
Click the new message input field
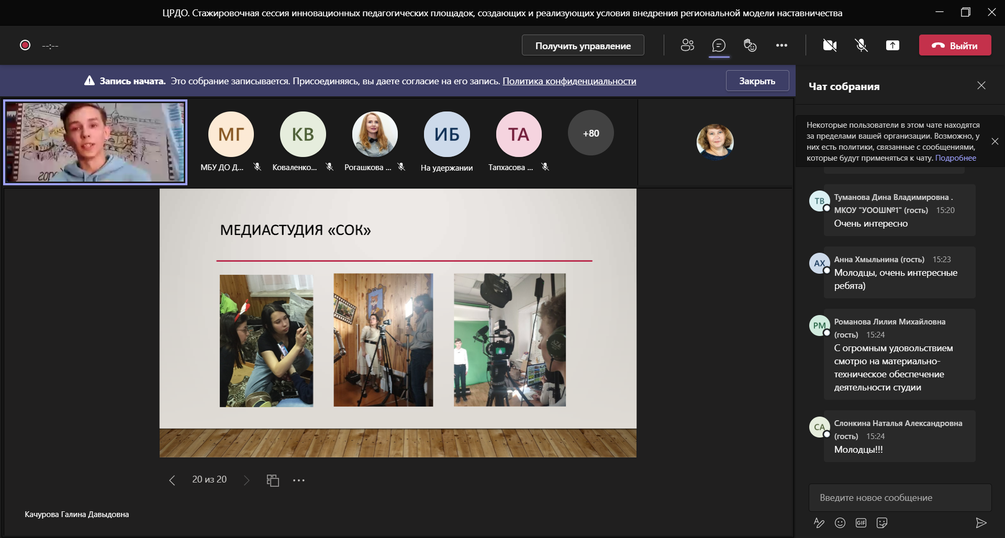point(899,498)
